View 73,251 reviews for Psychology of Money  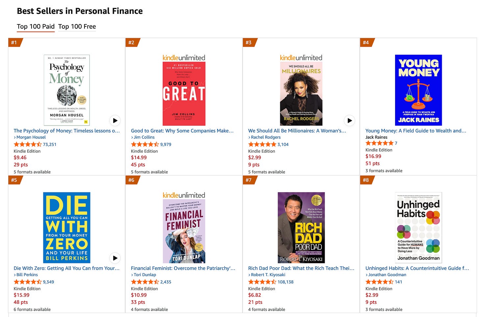tap(50, 144)
